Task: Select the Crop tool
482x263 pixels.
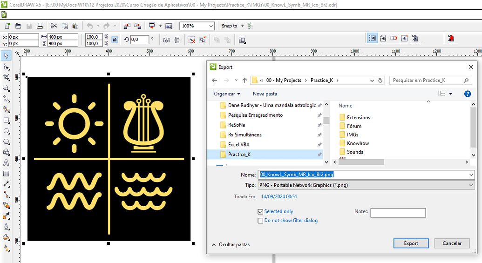Action: (x=6, y=77)
